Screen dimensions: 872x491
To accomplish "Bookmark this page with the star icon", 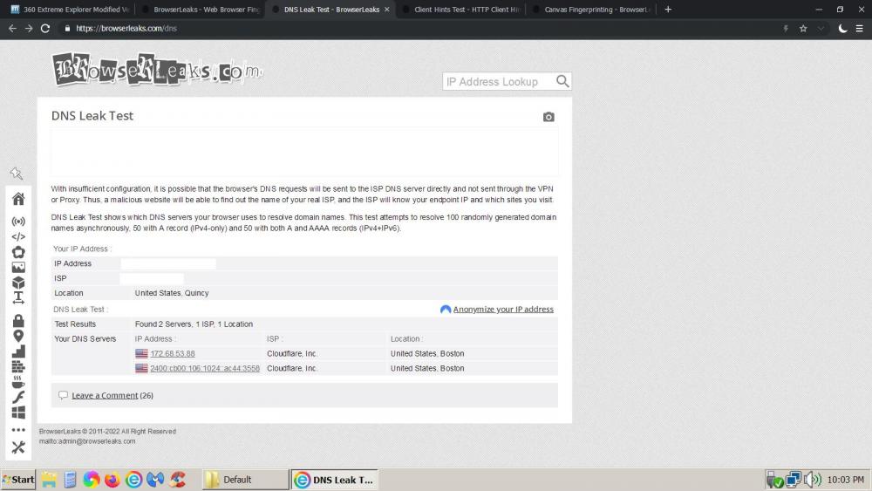I will [x=803, y=29].
